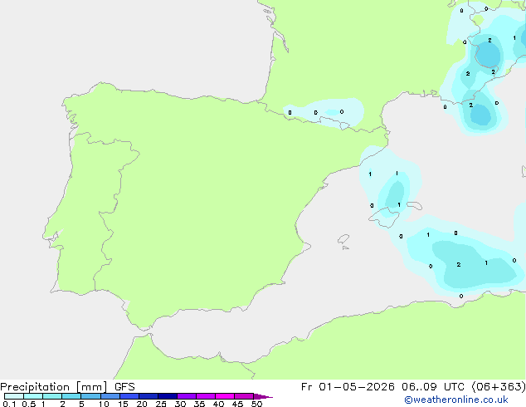526x407 pixels.
Task: Click the Mallorca island outline on the map
Action: pos(384,218)
